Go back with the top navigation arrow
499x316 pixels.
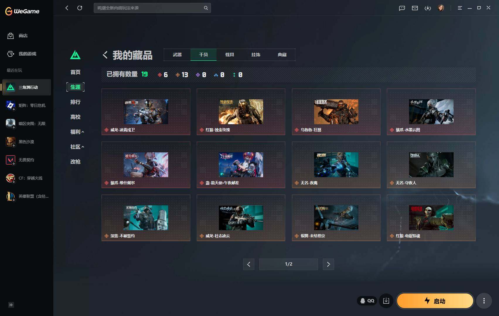point(67,8)
